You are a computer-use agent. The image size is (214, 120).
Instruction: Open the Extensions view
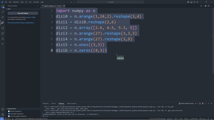click(x=3, y=33)
